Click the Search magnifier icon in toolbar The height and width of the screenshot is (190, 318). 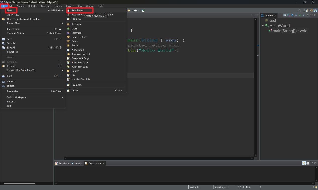[300, 11]
